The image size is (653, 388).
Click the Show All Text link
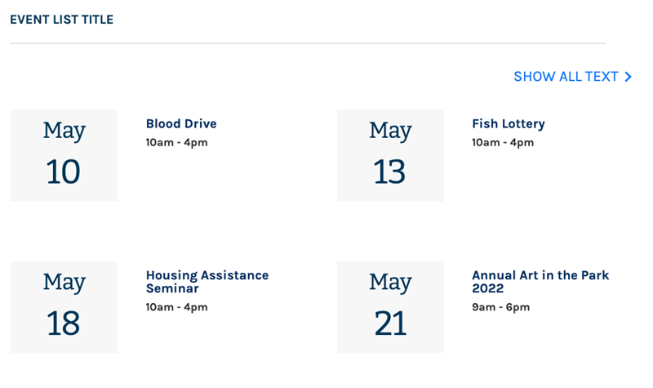pos(566,77)
